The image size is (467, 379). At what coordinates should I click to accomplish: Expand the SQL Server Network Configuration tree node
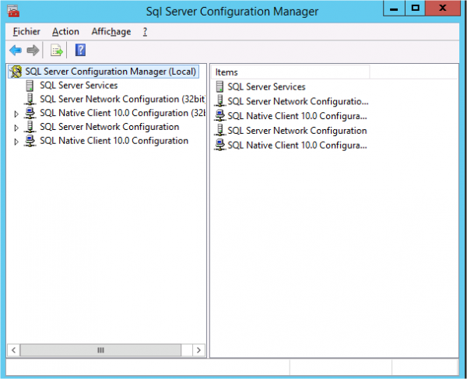[16, 128]
